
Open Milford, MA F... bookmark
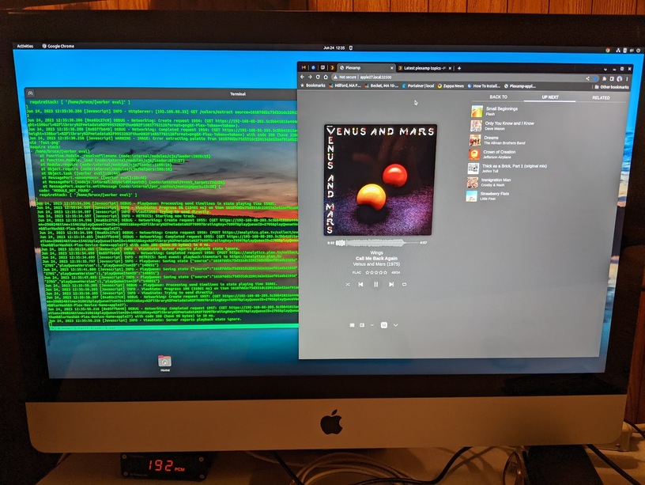coord(345,85)
